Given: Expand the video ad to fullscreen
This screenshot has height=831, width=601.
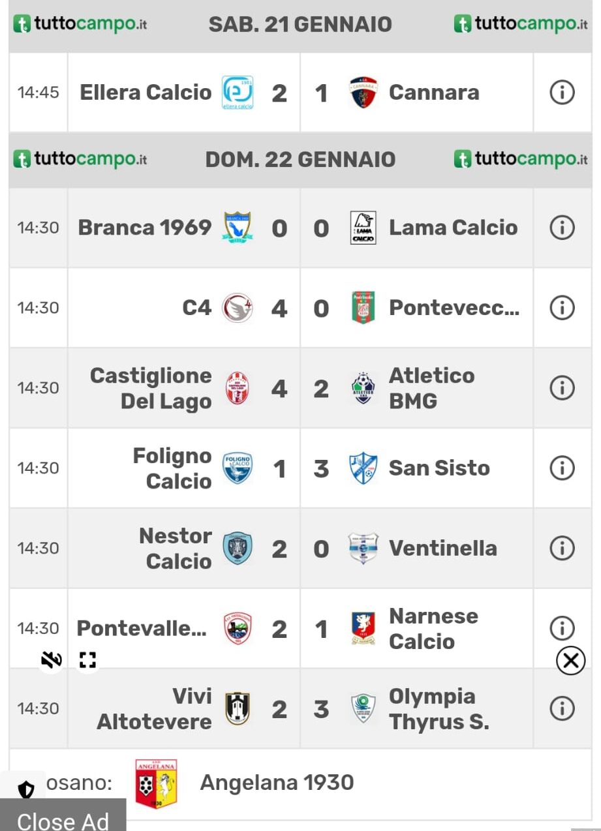Looking at the screenshot, I should [x=87, y=660].
